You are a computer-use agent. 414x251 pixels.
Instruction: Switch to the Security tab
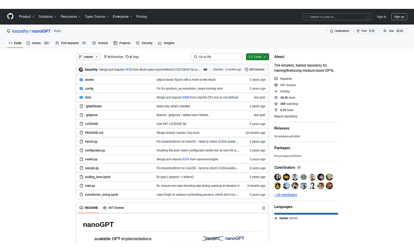tap(144, 43)
